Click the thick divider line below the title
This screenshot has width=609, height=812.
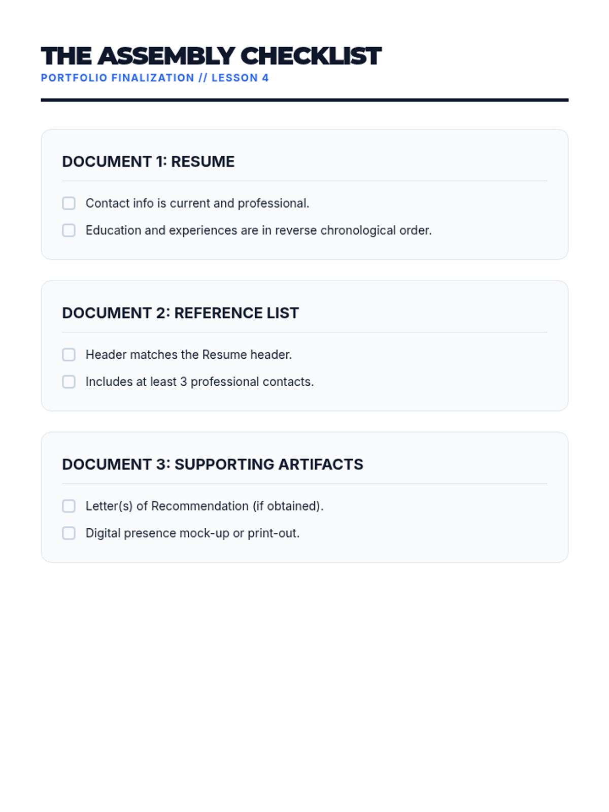click(x=304, y=100)
